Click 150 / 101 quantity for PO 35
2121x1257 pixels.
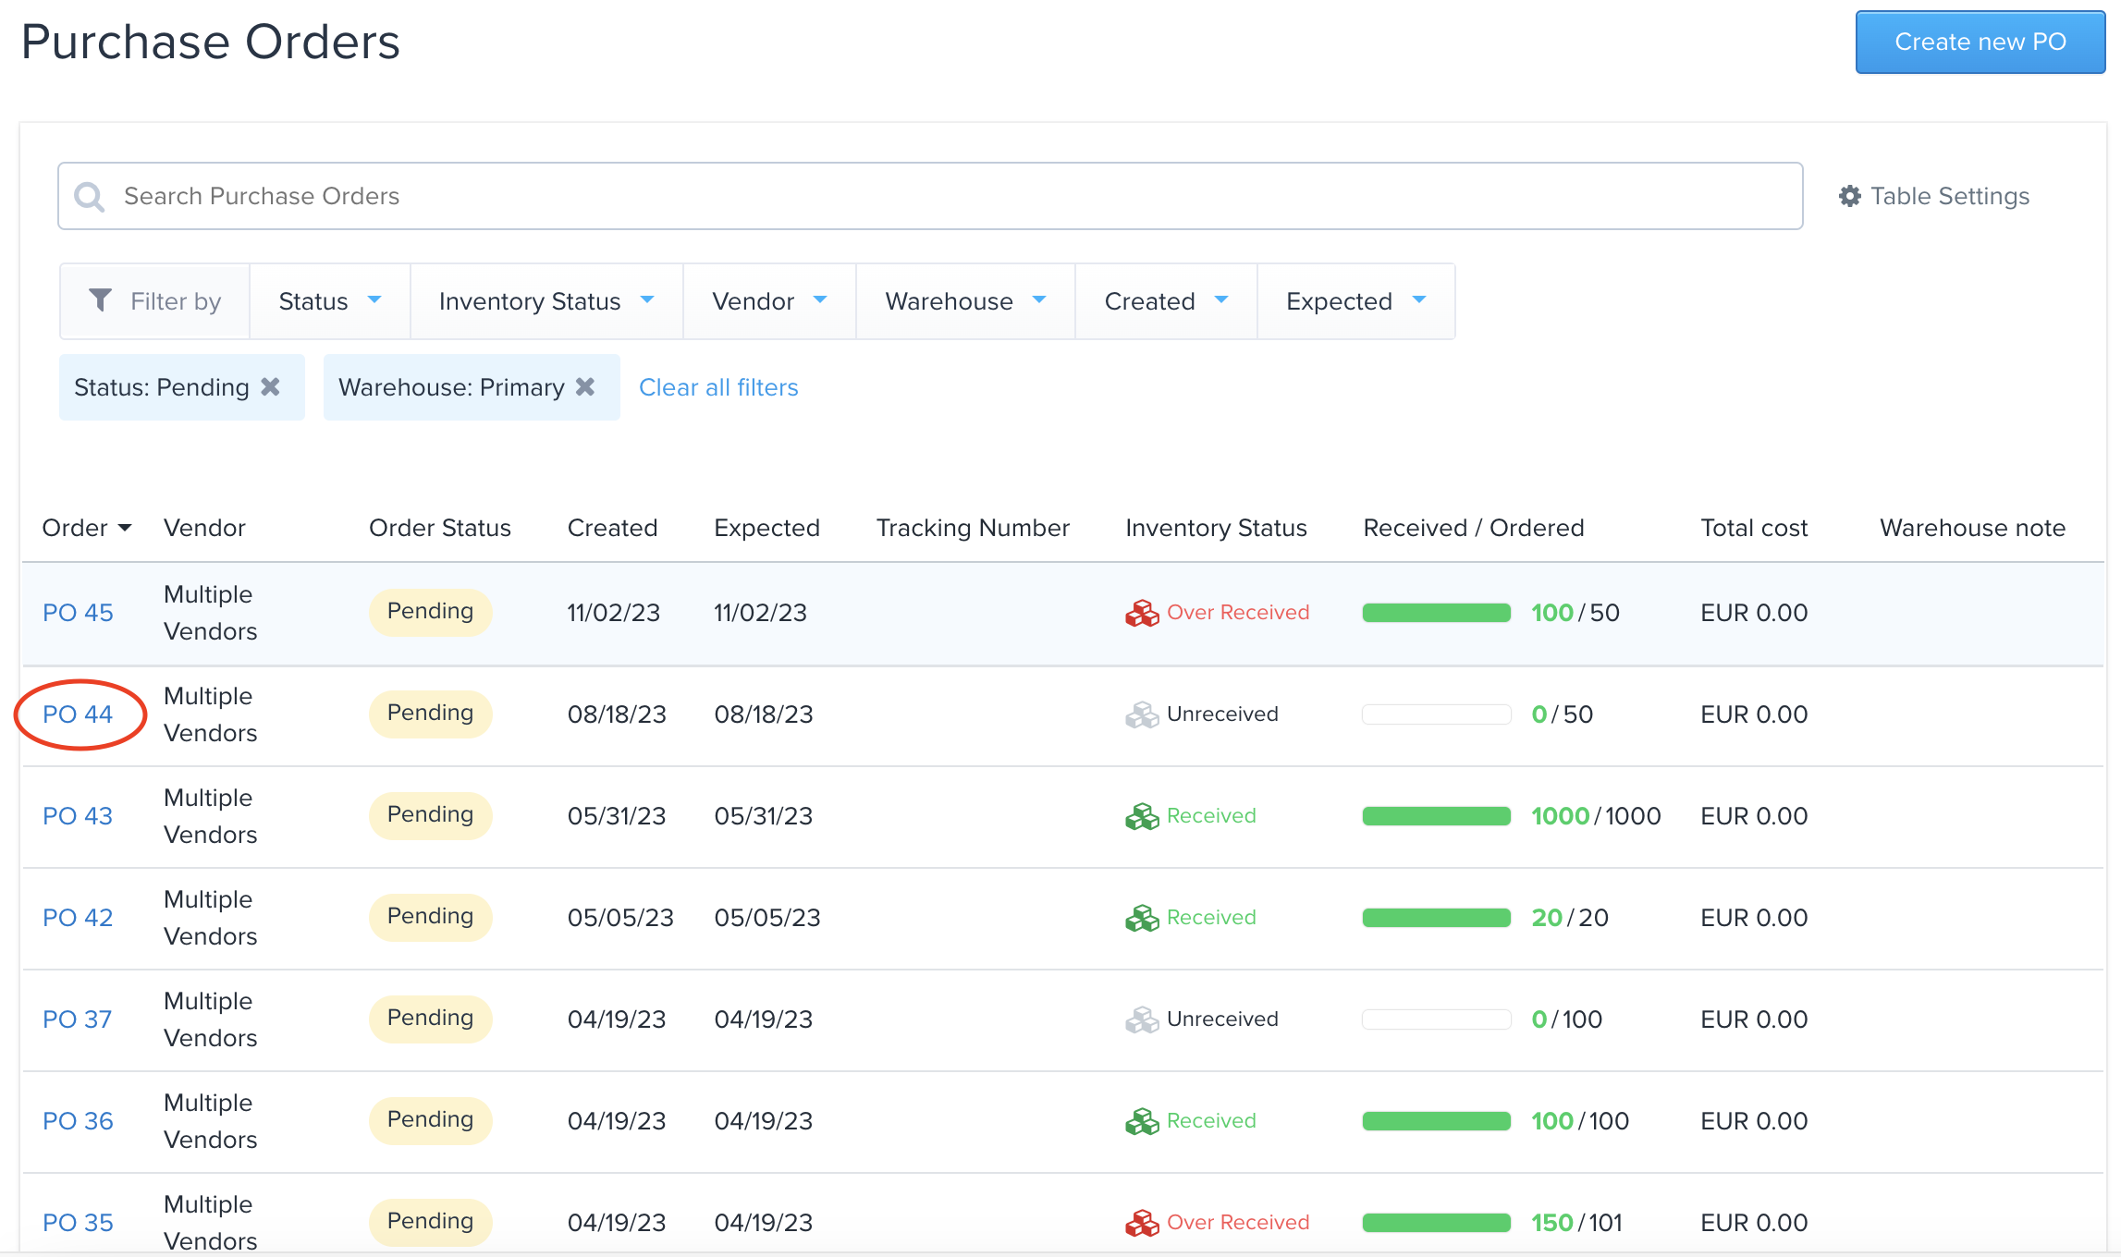pos(1577,1223)
